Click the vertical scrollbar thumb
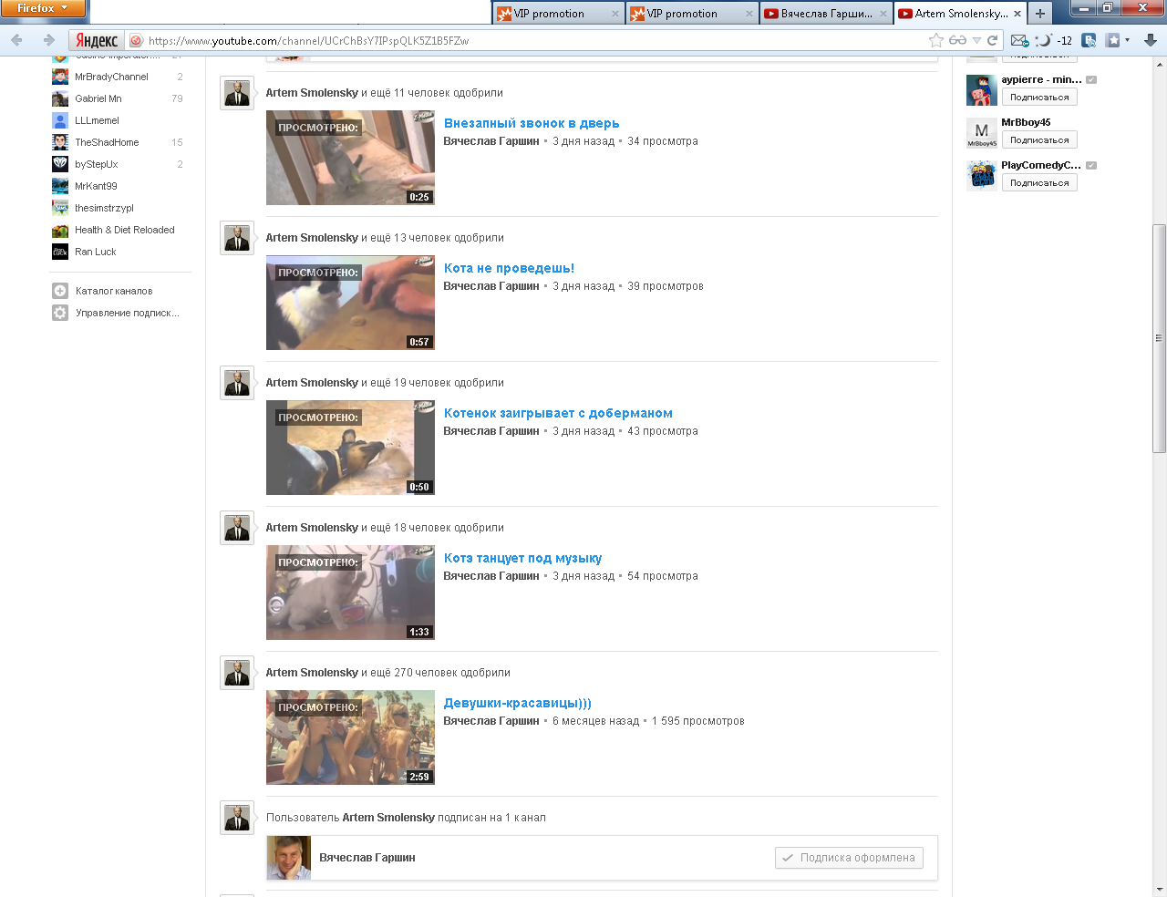 click(1160, 338)
